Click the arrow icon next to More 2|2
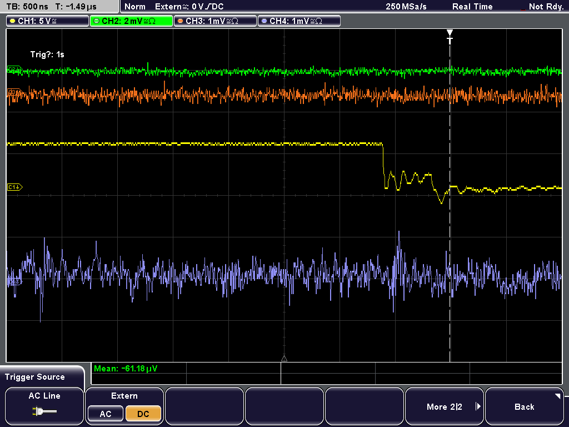569x427 pixels. pos(478,406)
